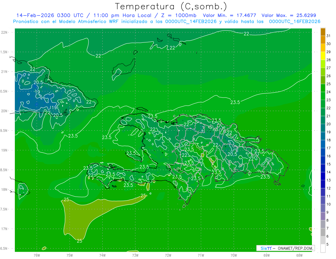Click the '20.5' contour label over Dominican Republic
Screen dimensions: 336x259
232,154
